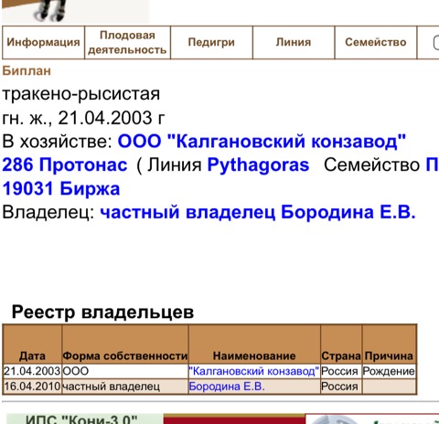The height and width of the screenshot is (424, 439).
Task: Open the Семейство tab
Action: 376,42
